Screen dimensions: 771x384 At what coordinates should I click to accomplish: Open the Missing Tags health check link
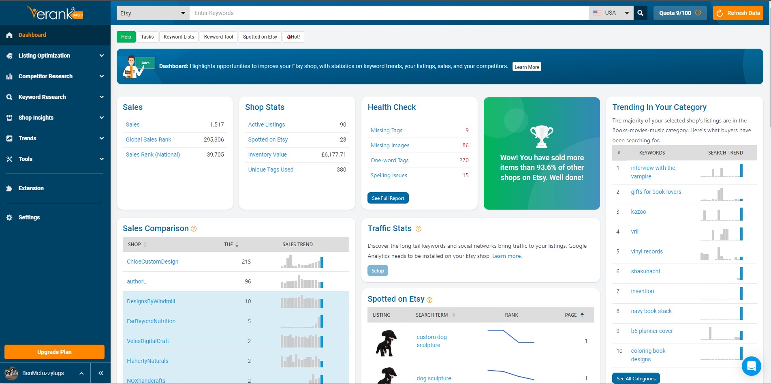[387, 131]
